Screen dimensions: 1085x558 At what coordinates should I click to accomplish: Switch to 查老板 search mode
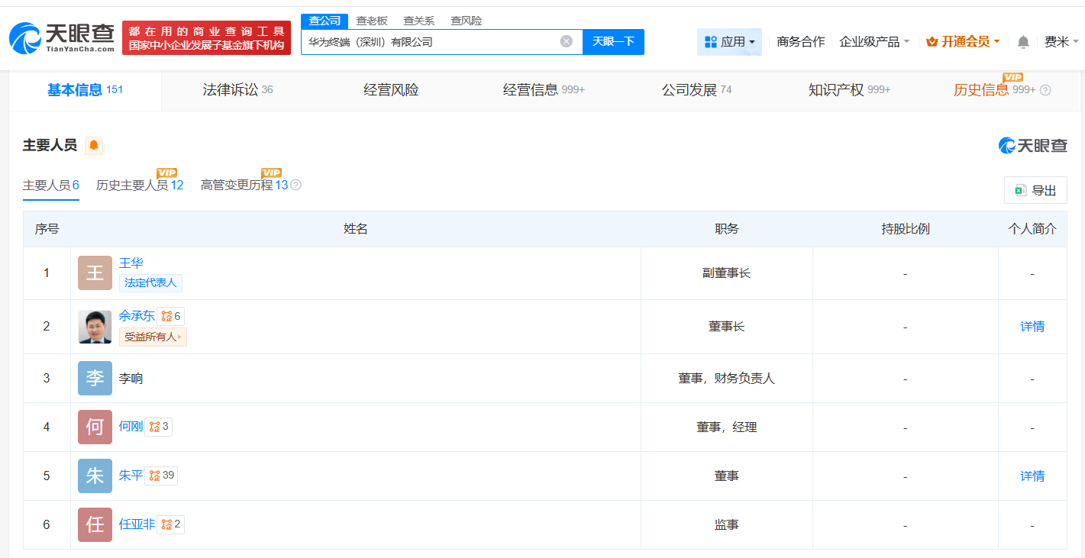pos(372,21)
